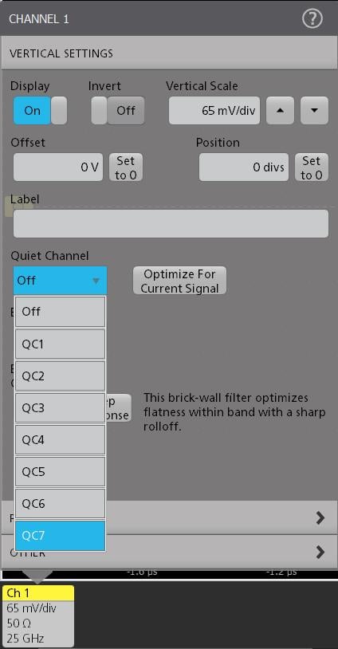Collapse the Vertical Settings header

coord(169,53)
